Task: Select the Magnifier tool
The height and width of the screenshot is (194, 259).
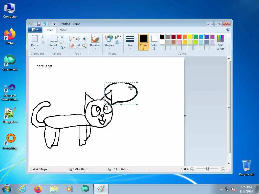Action: 84,46
